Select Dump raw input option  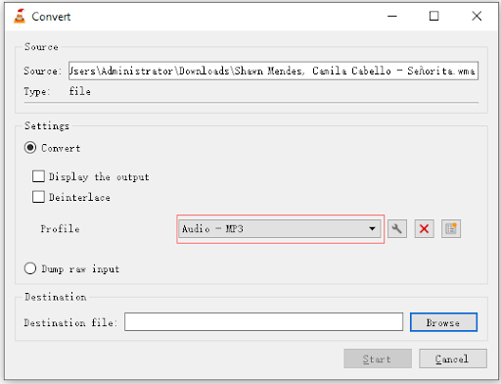click(x=30, y=268)
